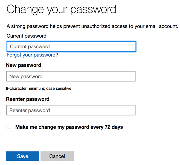Click the word Change in the page heading

24,10
